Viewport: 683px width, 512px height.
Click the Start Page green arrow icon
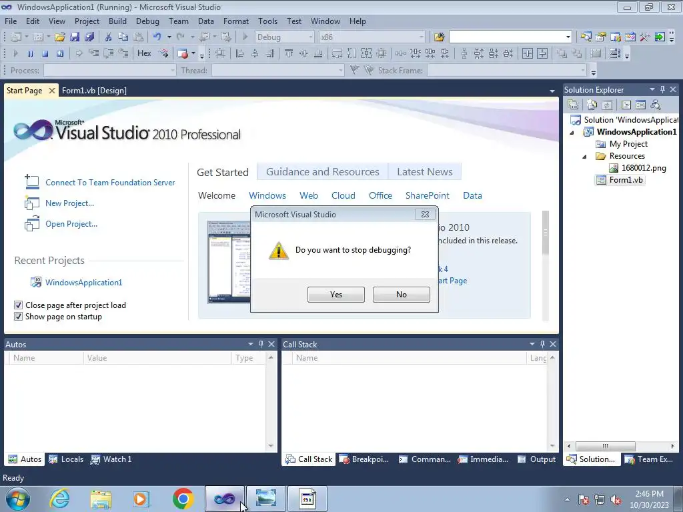[660, 37]
